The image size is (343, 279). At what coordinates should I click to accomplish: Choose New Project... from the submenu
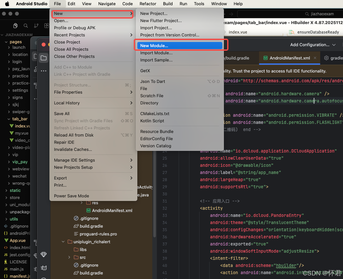[180, 14]
